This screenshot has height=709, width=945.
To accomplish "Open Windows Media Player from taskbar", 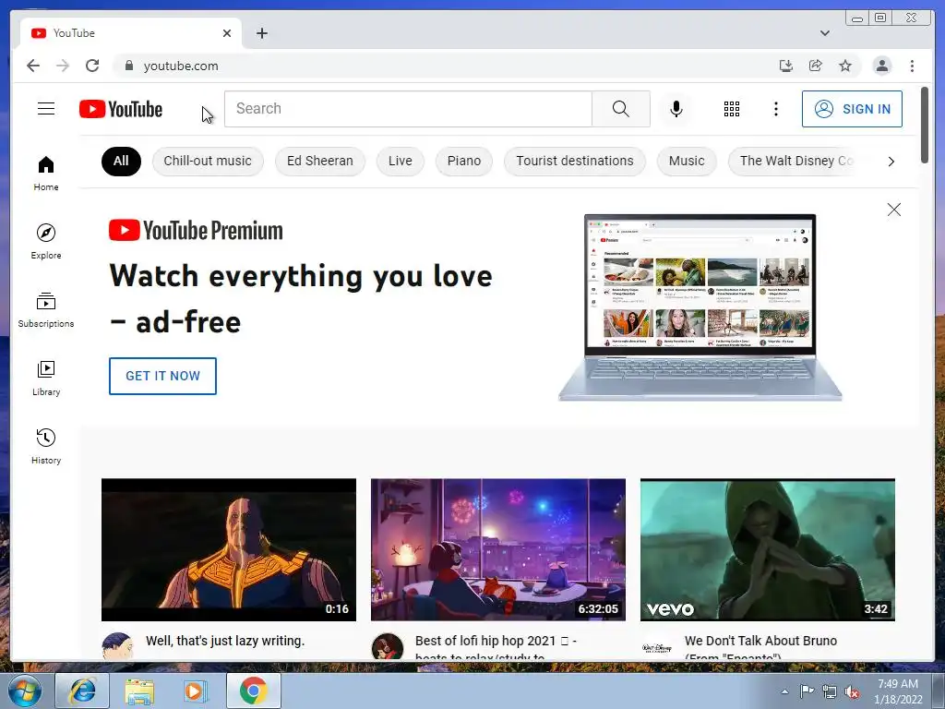I will [x=195, y=691].
